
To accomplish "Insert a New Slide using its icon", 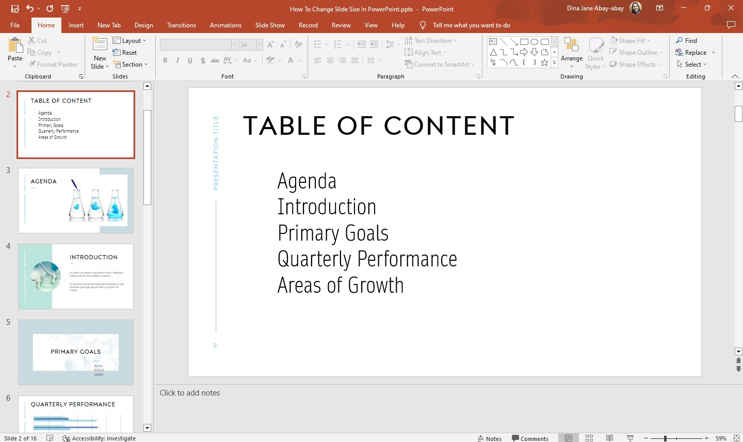I will [100, 44].
